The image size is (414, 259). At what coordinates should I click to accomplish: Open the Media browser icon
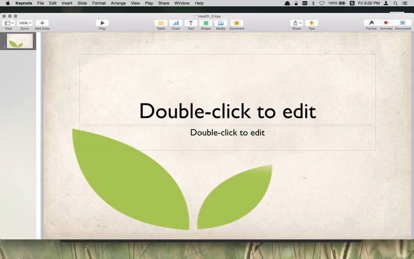(221, 23)
